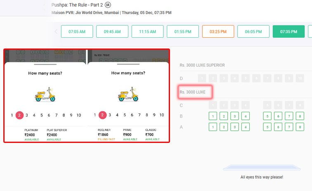Screen dimensions: 312x191
Task: Select the 07:05 AM showtime
Action: (x=77, y=32)
